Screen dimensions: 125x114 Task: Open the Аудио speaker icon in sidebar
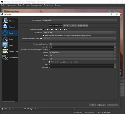[5, 39]
